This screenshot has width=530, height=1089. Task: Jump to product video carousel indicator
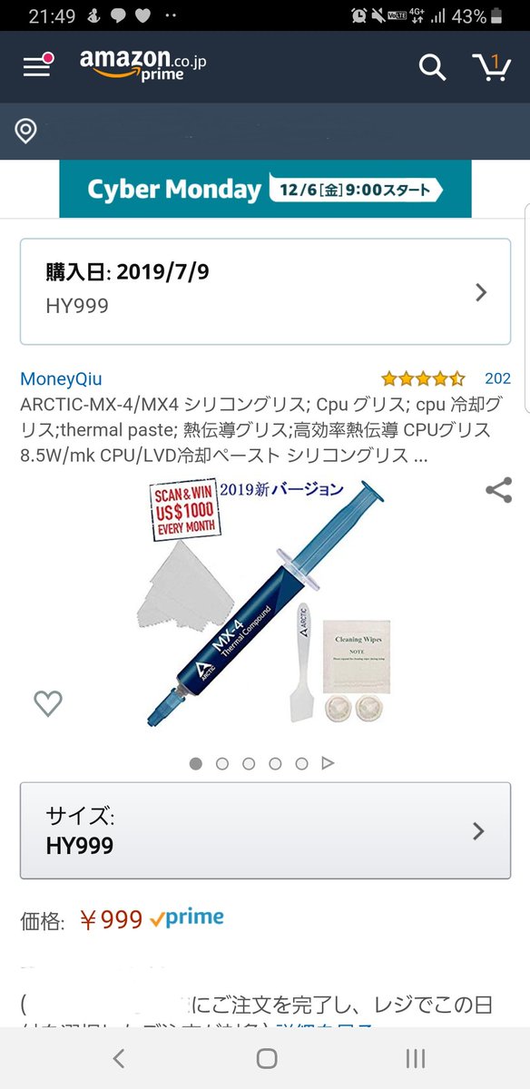tap(329, 763)
